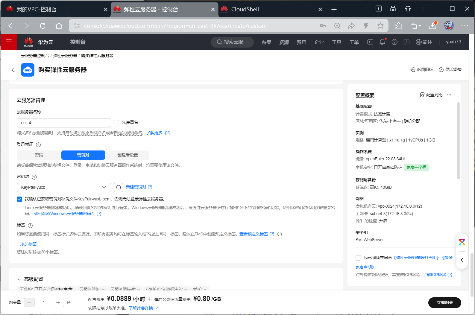475x315 pixels.
Task: Open browser downloads icon
Action: coord(433,25)
